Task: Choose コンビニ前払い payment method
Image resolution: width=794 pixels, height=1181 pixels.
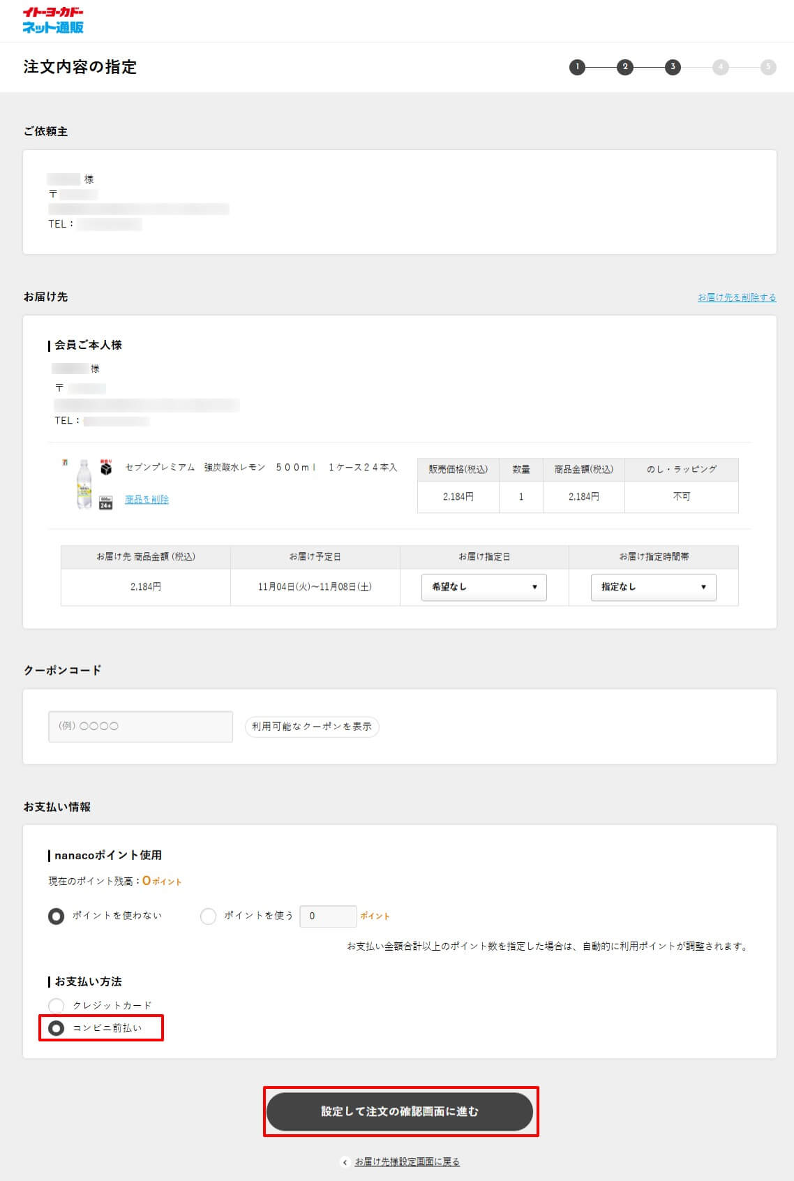Action: (x=57, y=1028)
